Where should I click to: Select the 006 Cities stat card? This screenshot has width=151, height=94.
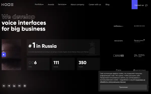[38, 64]
